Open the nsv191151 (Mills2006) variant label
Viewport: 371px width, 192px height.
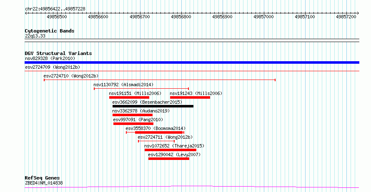point(135,93)
